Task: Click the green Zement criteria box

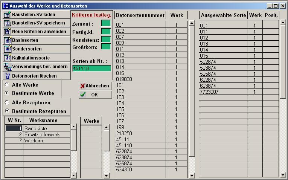Action: 106,23
